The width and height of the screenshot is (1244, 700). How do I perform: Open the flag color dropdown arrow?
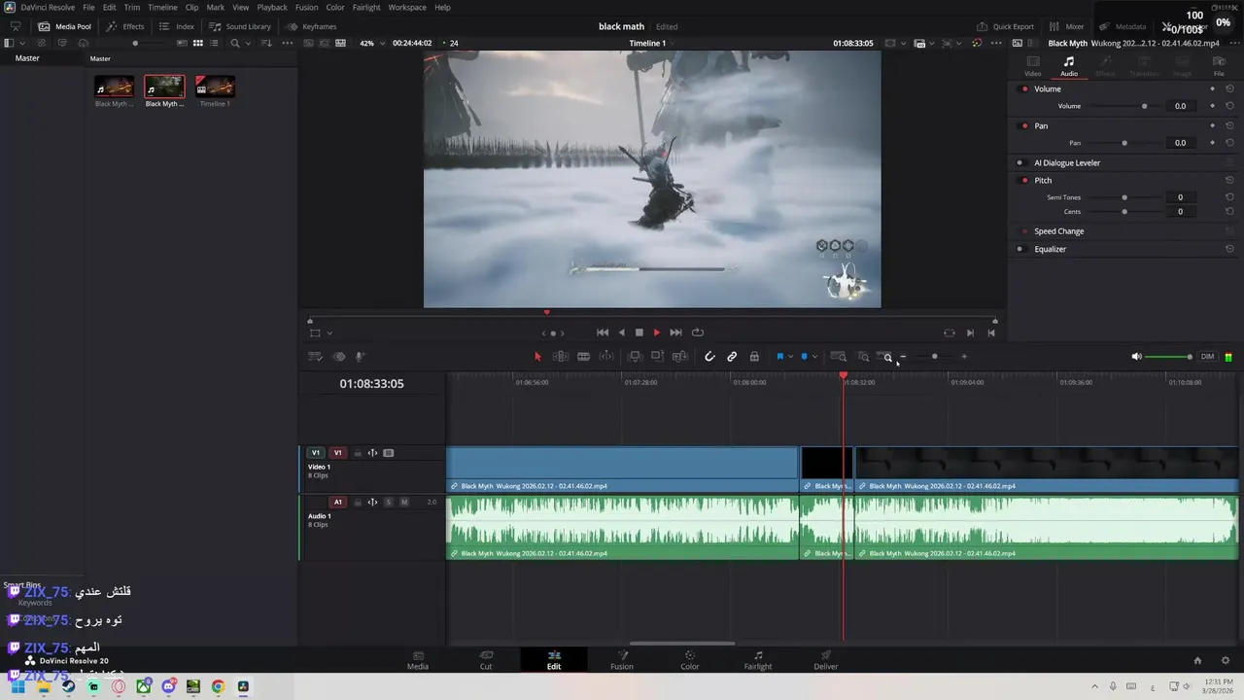(x=791, y=357)
